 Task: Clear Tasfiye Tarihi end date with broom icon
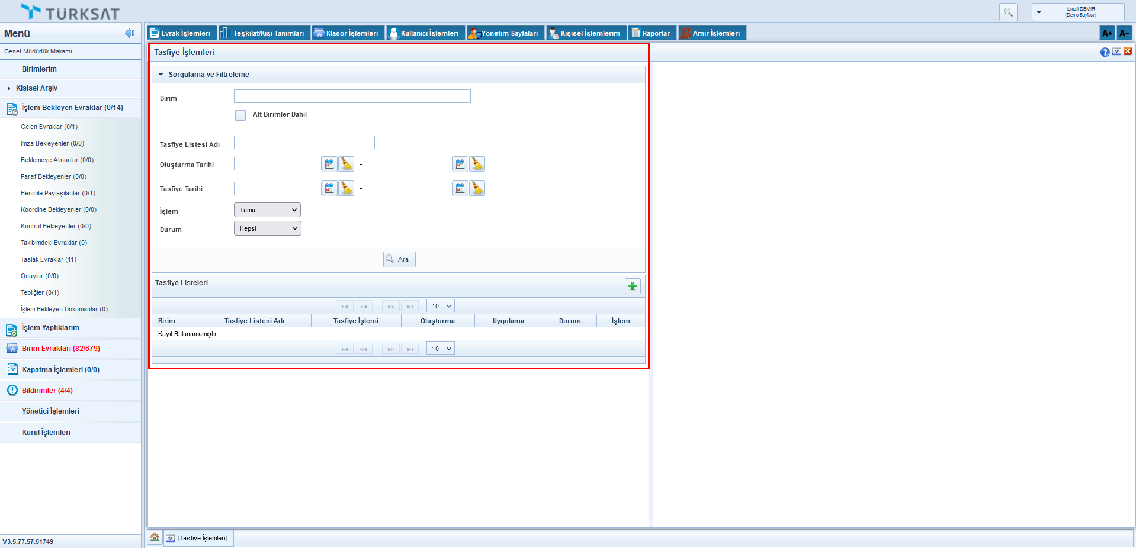point(477,188)
